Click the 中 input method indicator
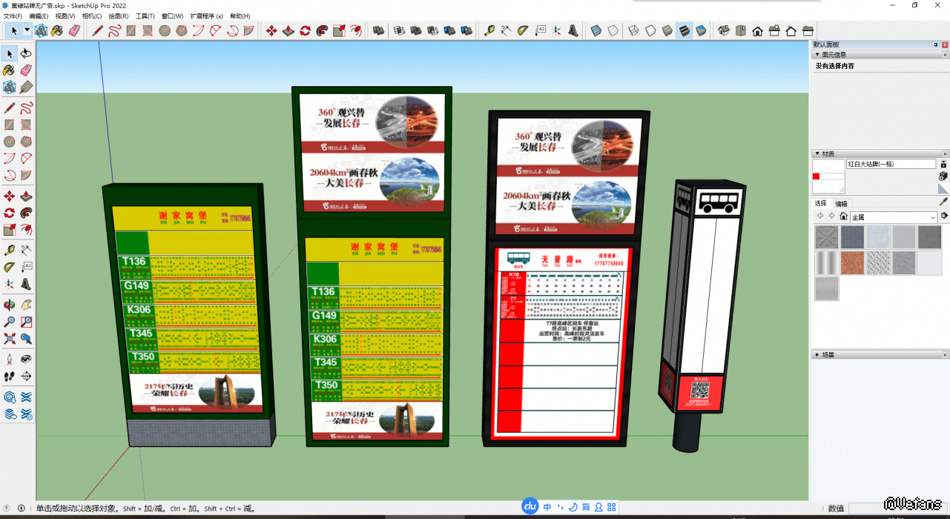 pos(547,507)
